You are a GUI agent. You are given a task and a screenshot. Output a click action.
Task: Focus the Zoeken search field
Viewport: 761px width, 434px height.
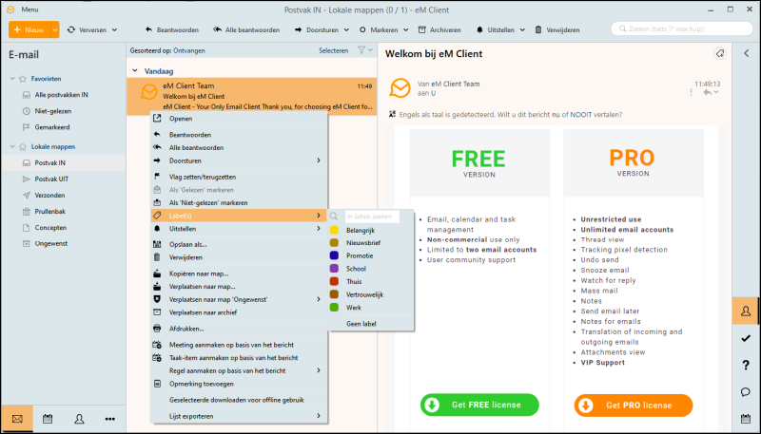tap(681, 29)
